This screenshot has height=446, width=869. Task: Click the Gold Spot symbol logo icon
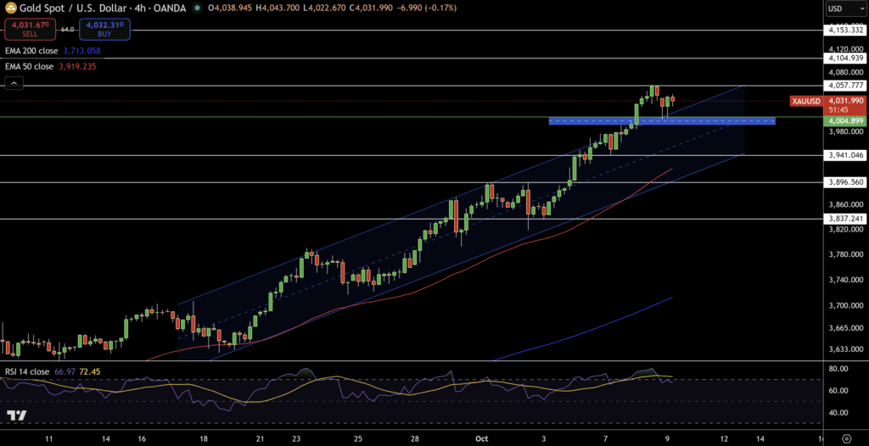click(9, 8)
